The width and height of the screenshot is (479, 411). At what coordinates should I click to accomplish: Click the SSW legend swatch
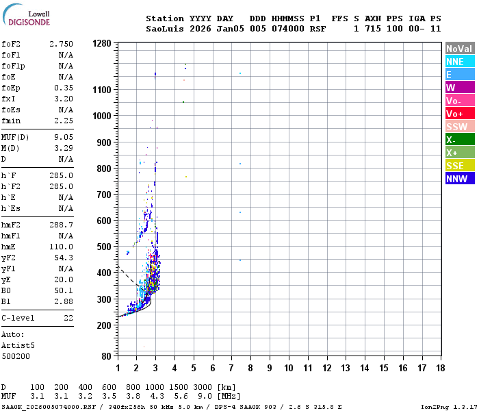pyautogui.click(x=460, y=126)
